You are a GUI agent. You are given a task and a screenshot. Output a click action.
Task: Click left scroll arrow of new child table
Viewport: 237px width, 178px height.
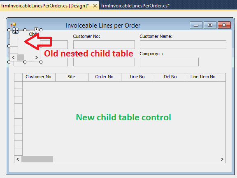pyautogui.click(x=18, y=159)
